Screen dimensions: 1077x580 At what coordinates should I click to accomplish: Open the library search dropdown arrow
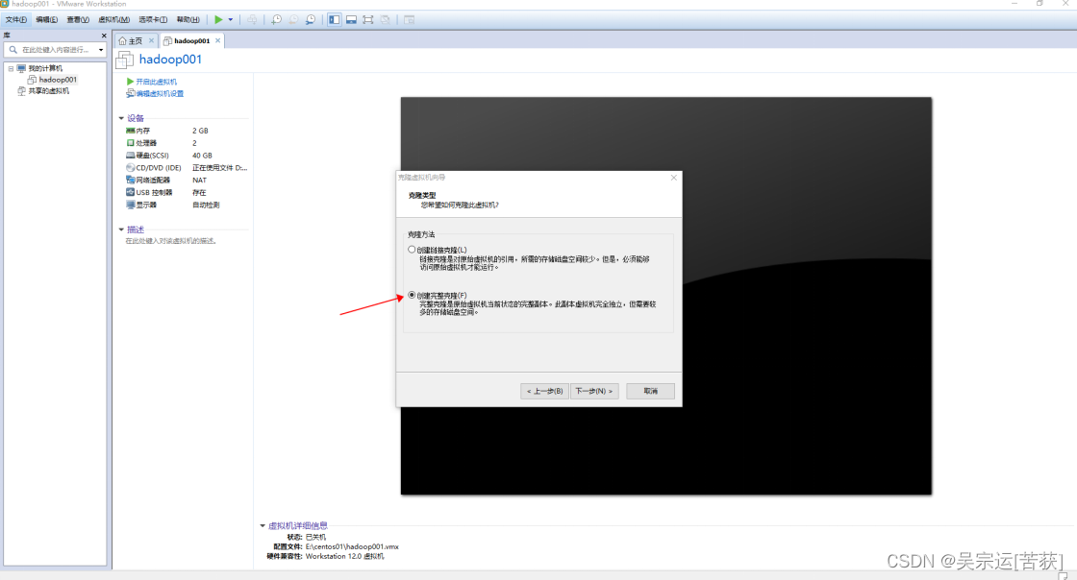point(101,50)
